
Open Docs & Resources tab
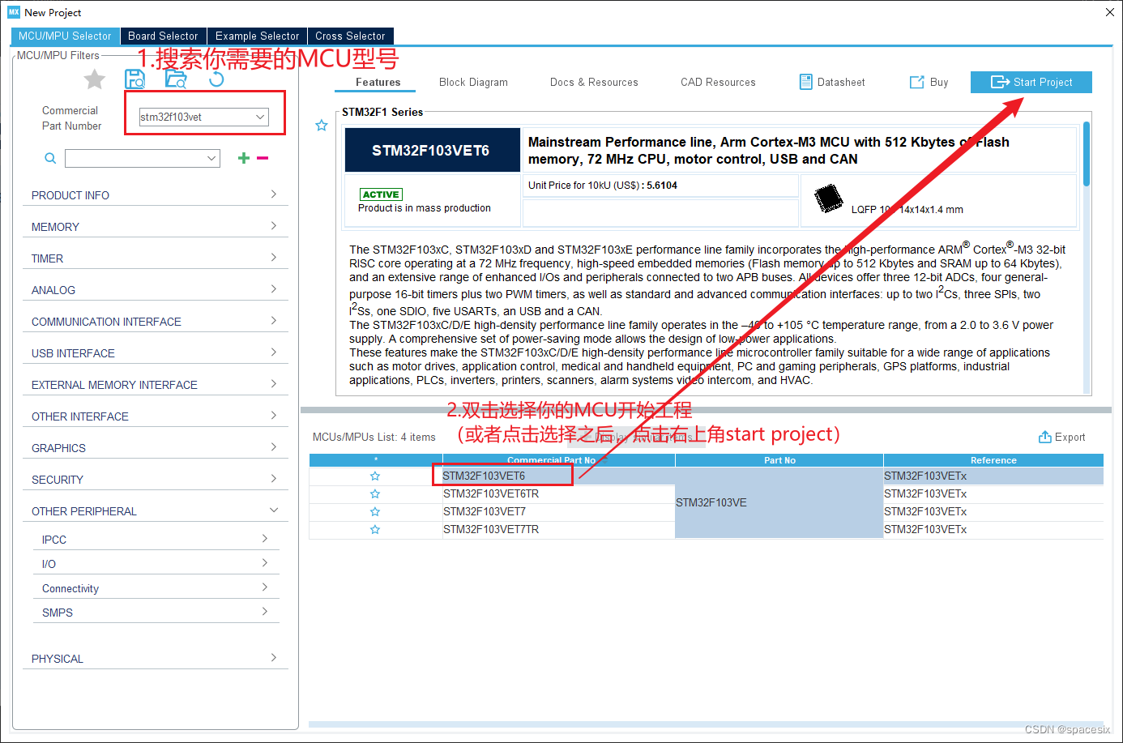click(594, 82)
